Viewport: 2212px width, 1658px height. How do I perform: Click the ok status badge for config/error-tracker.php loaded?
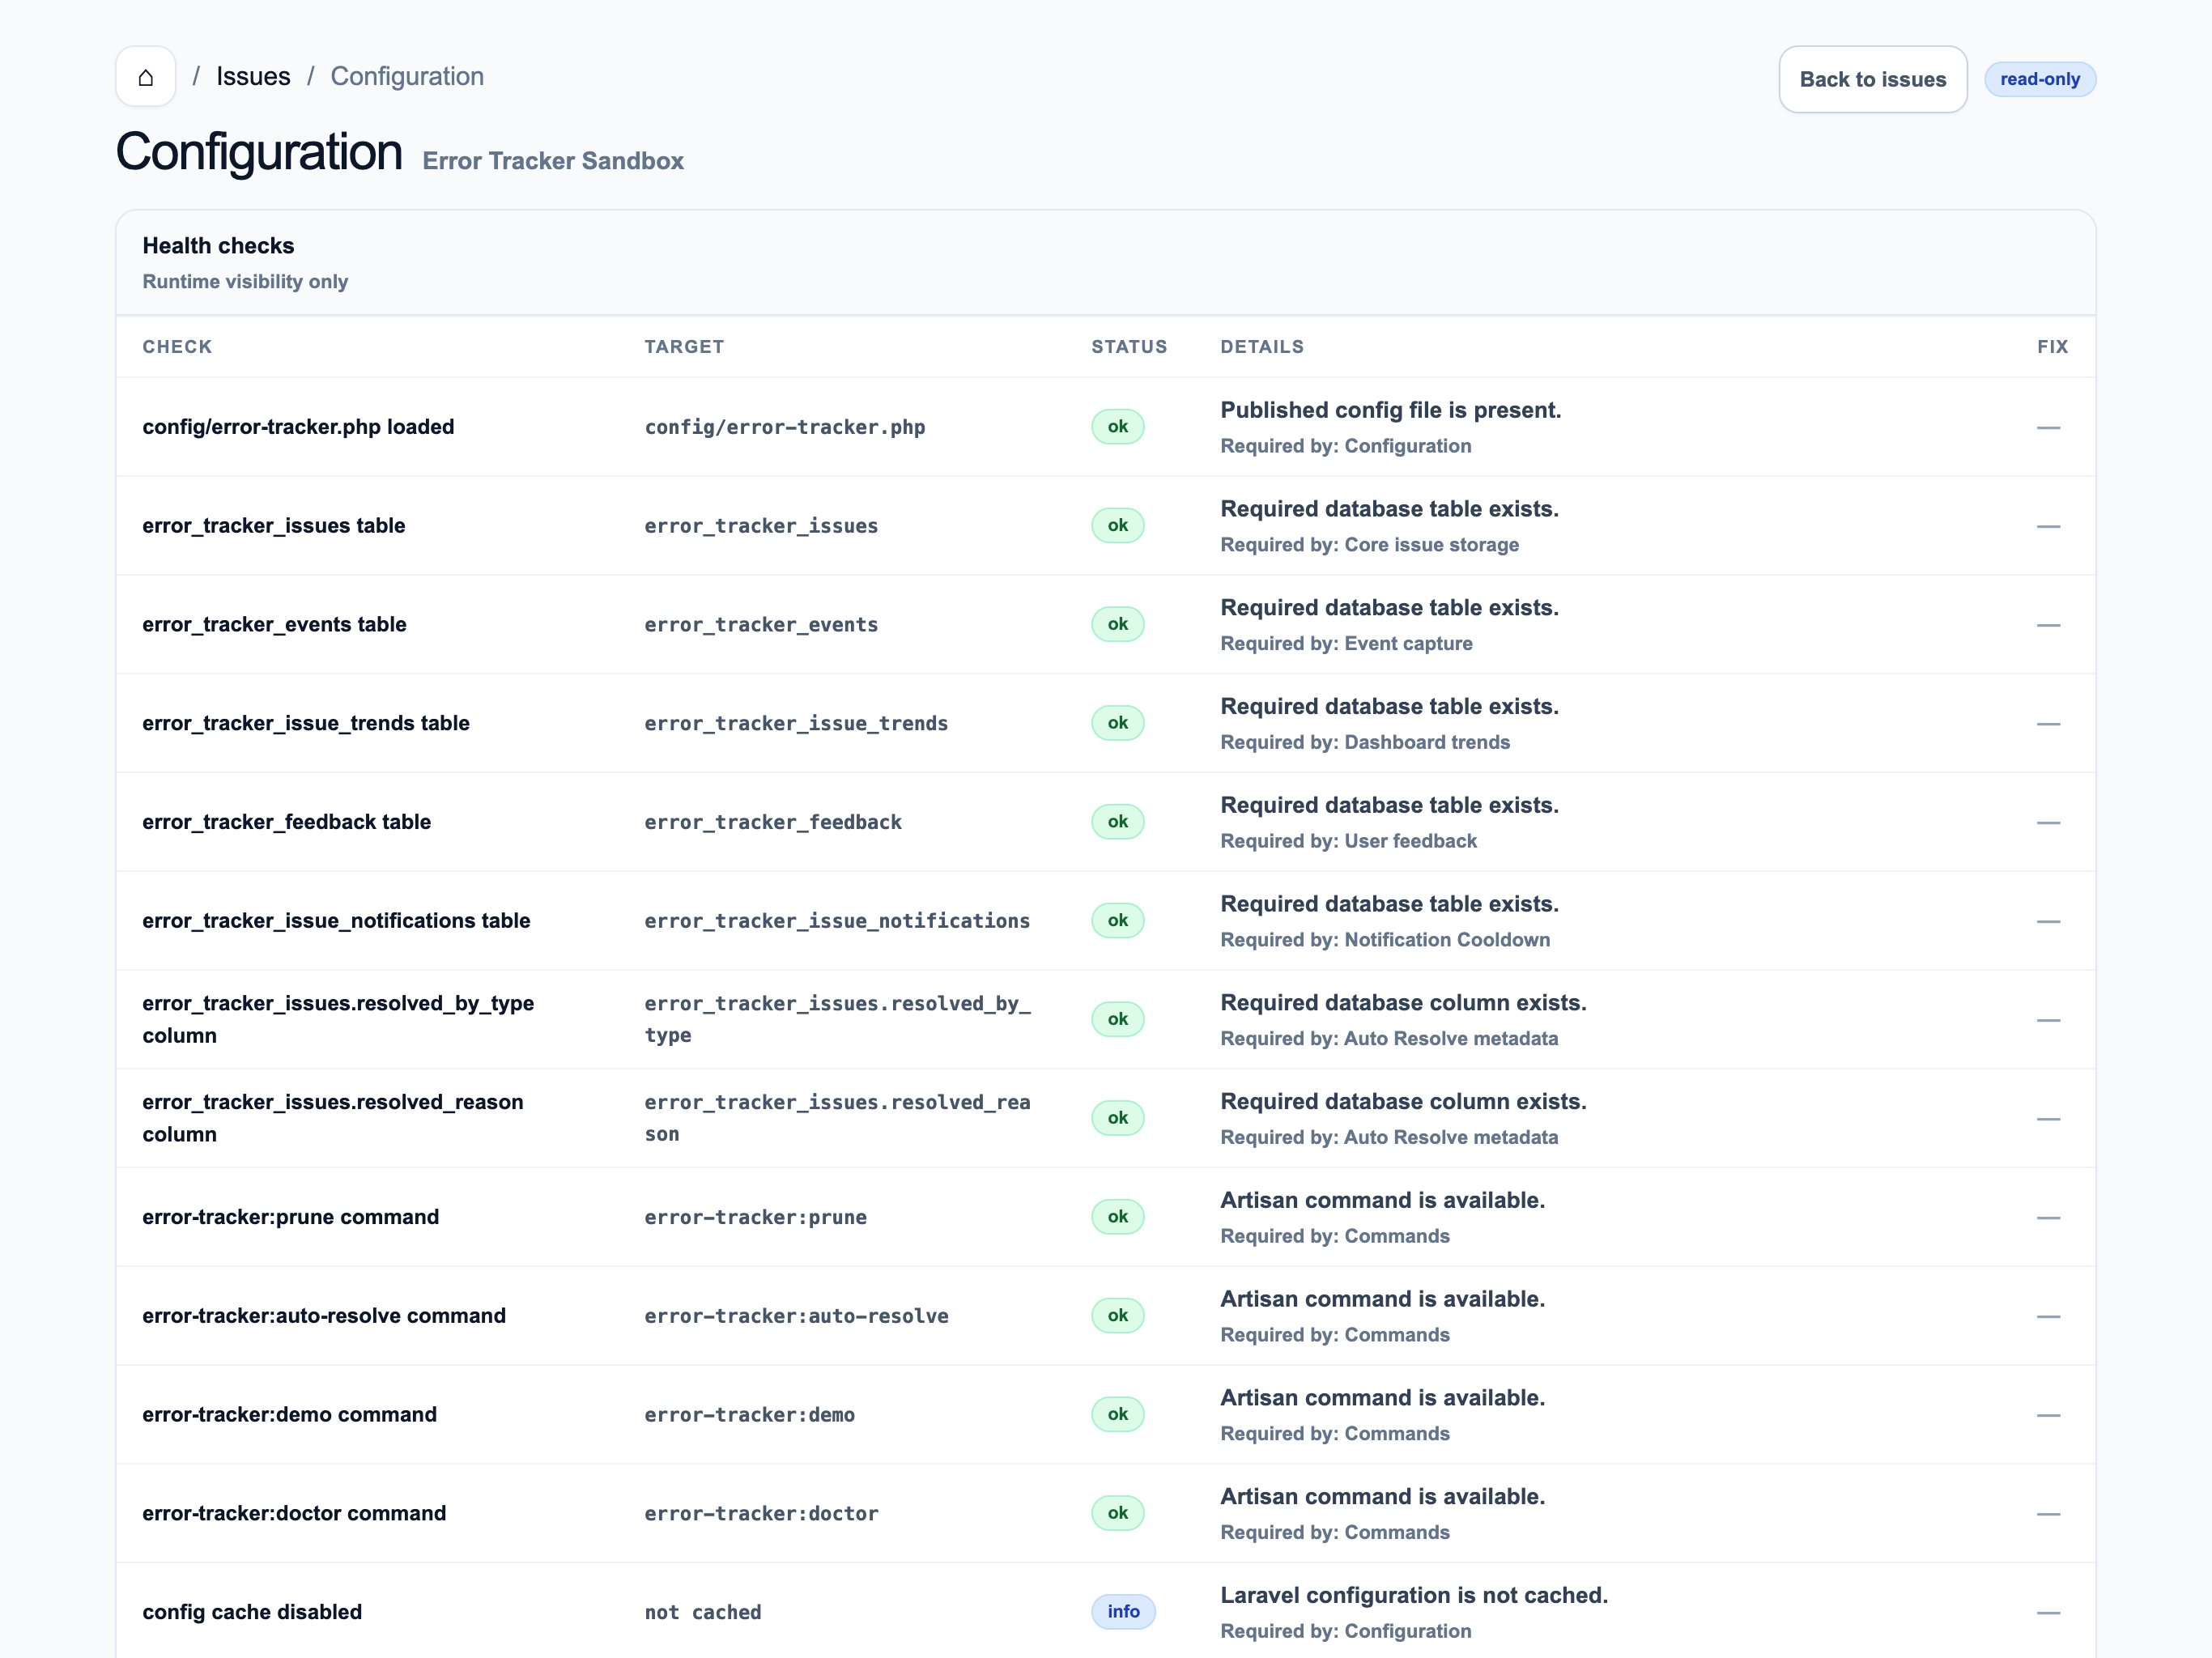click(1117, 426)
